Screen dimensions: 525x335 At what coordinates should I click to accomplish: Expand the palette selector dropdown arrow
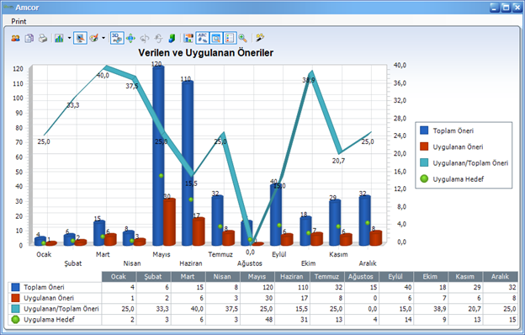[103, 38]
